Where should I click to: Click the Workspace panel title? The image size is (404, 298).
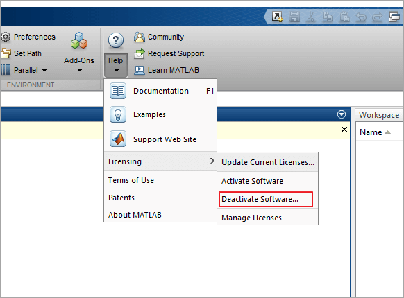[379, 115]
